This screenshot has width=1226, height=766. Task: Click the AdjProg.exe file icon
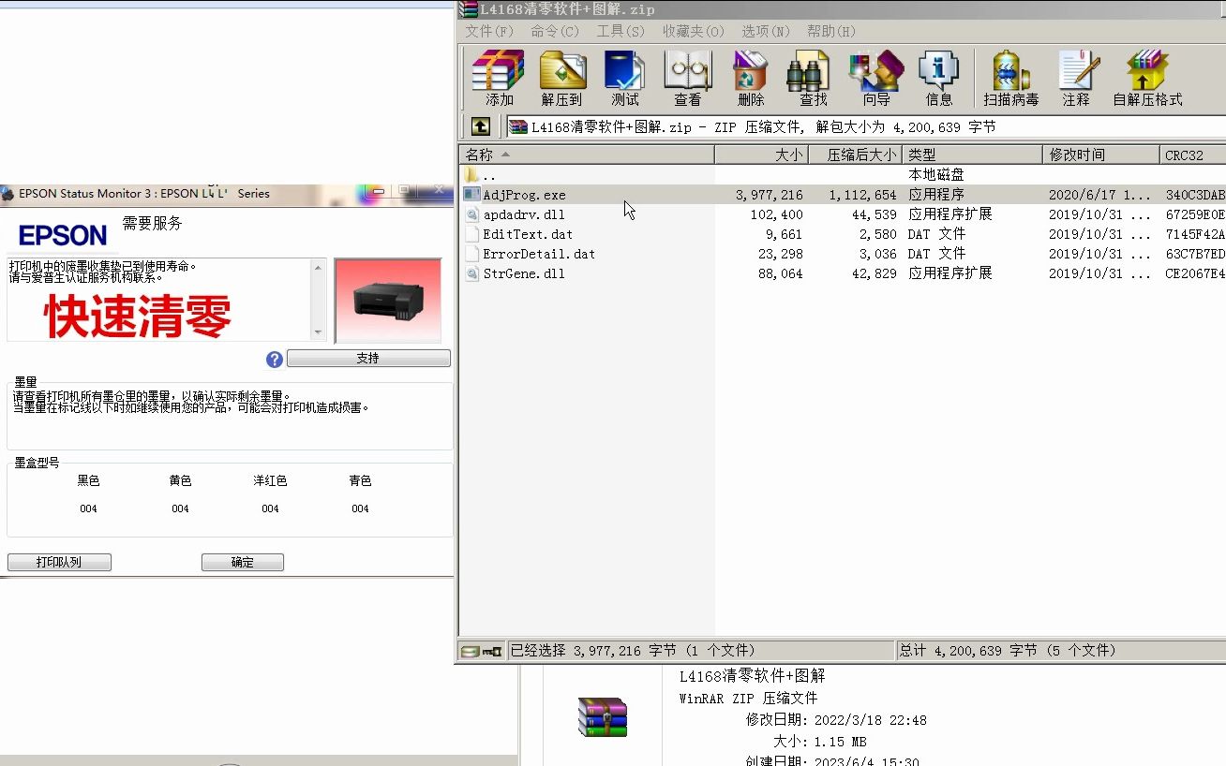[x=471, y=195]
